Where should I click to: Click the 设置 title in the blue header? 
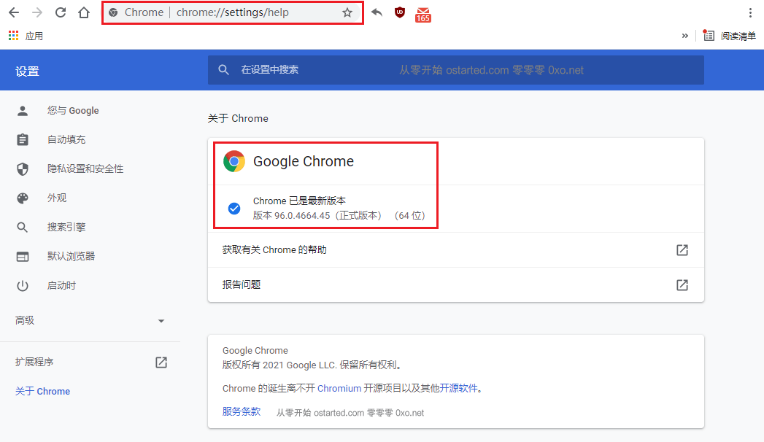(27, 71)
